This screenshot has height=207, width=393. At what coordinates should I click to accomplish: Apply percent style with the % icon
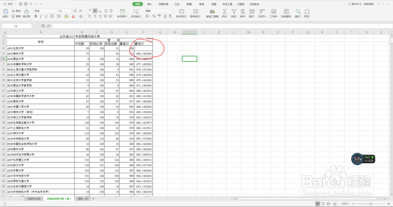(x=154, y=16)
